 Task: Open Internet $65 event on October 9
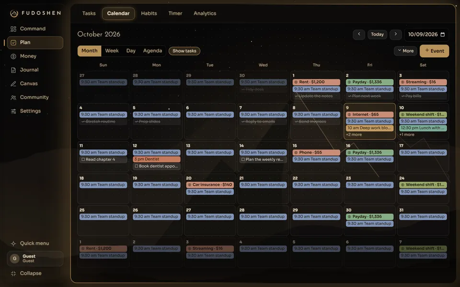tap(369, 114)
